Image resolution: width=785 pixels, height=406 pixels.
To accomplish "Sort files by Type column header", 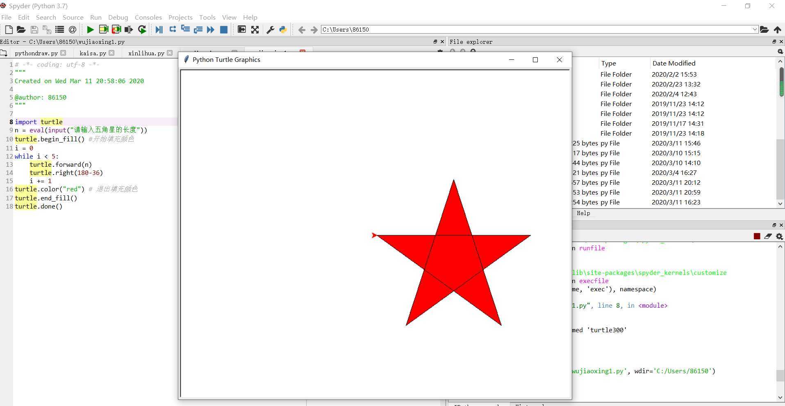I will pos(608,63).
